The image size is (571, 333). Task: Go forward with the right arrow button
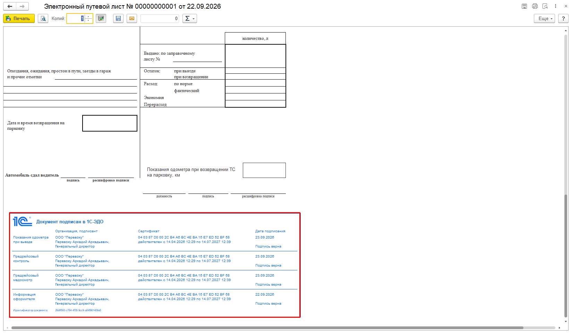coord(22,6)
